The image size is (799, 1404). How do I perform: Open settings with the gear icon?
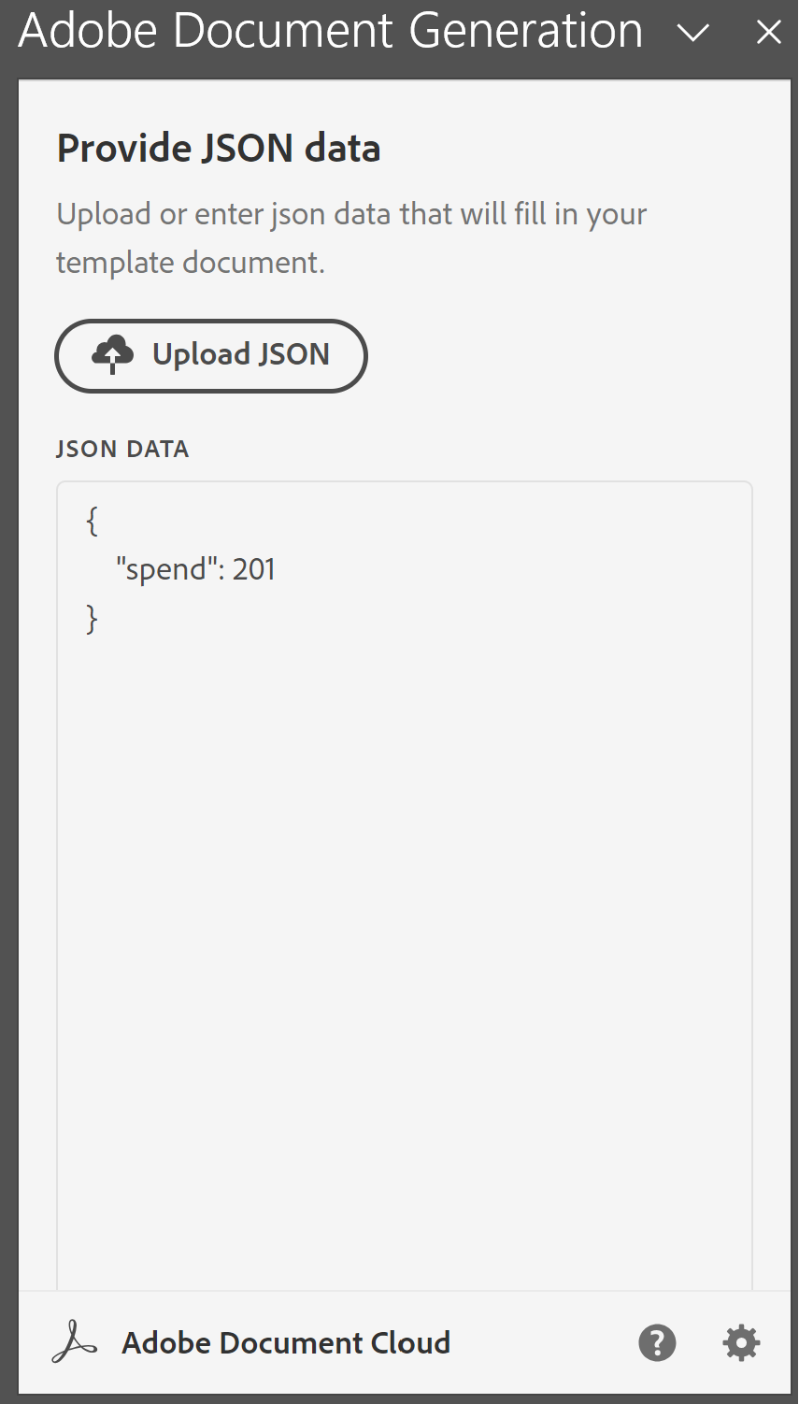(741, 1343)
